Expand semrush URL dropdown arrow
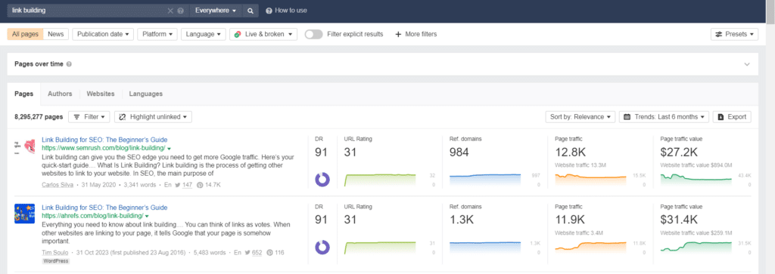This screenshot has width=775, height=274. tap(169, 149)
